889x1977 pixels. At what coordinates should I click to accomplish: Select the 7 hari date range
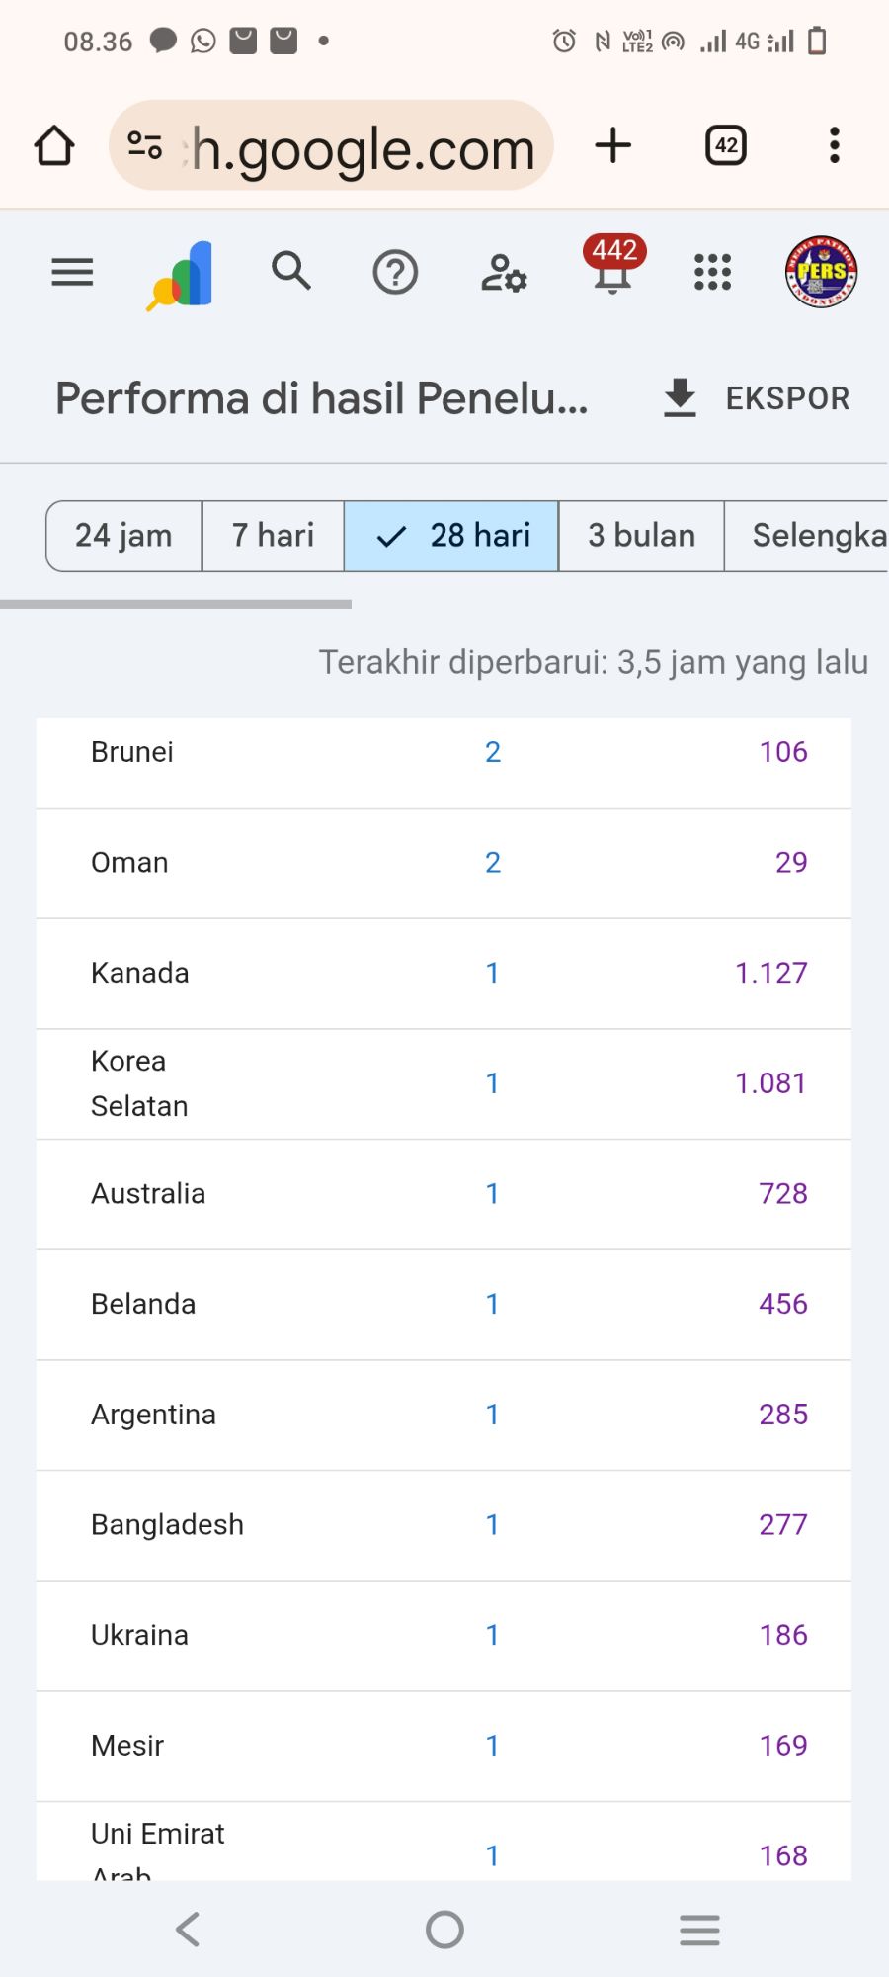(x=273, y=536)
